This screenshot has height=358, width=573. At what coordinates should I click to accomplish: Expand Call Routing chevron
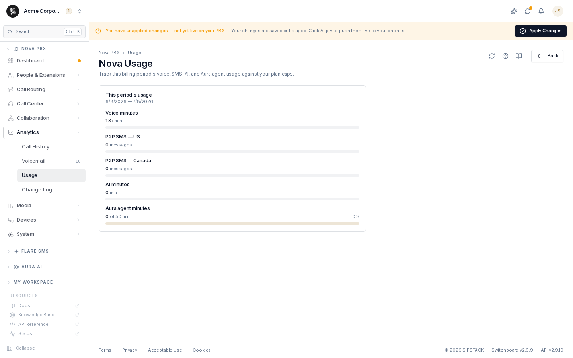click(x=78, y=89)
